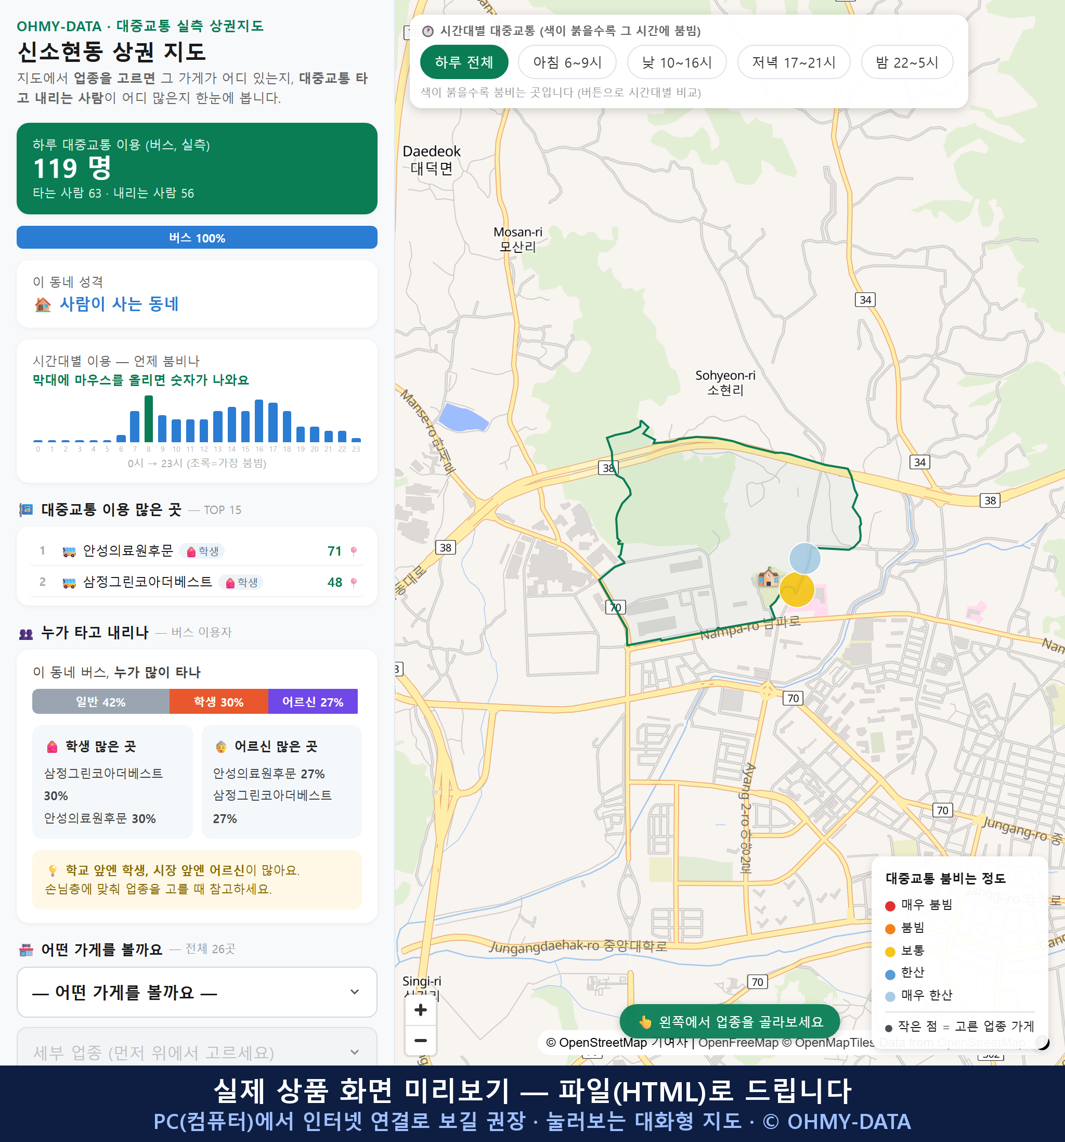
Task: Click the 학생 많은 곳 card heading
Action: coord(101,747)
